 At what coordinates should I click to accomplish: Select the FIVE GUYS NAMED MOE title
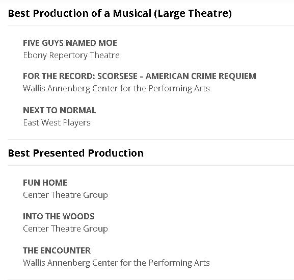pyautogui.click(x=70, y=43)
